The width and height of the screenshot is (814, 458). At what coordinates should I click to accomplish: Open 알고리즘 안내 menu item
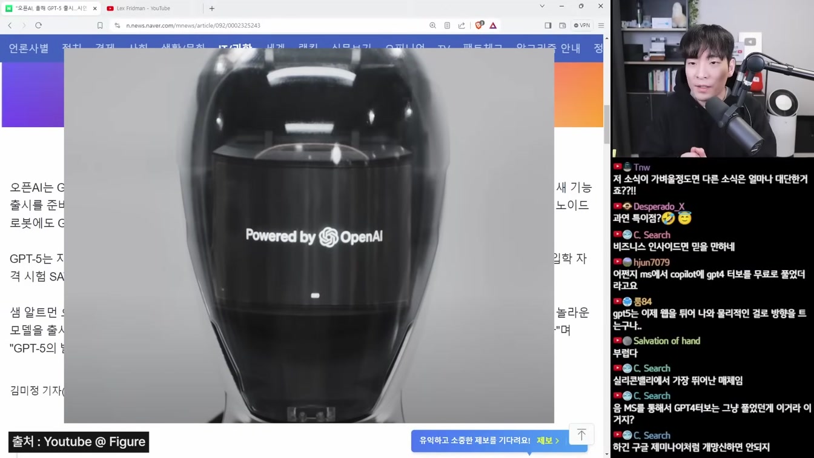pos(548,48)
